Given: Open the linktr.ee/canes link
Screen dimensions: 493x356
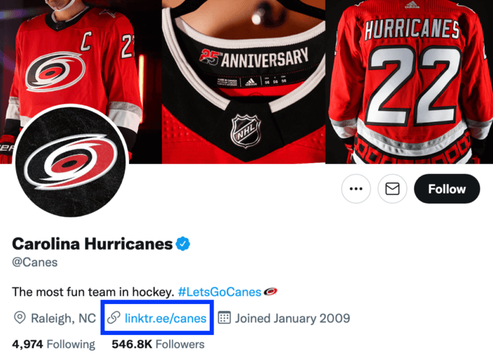Looking at the screenshot, I should [166, 318].
